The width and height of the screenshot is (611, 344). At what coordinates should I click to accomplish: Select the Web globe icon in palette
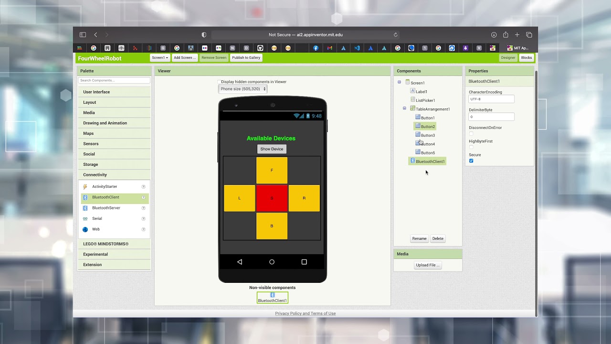pos(85,229)
